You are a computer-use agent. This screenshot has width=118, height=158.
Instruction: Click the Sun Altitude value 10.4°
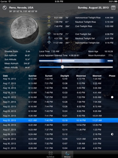[28, 60]
